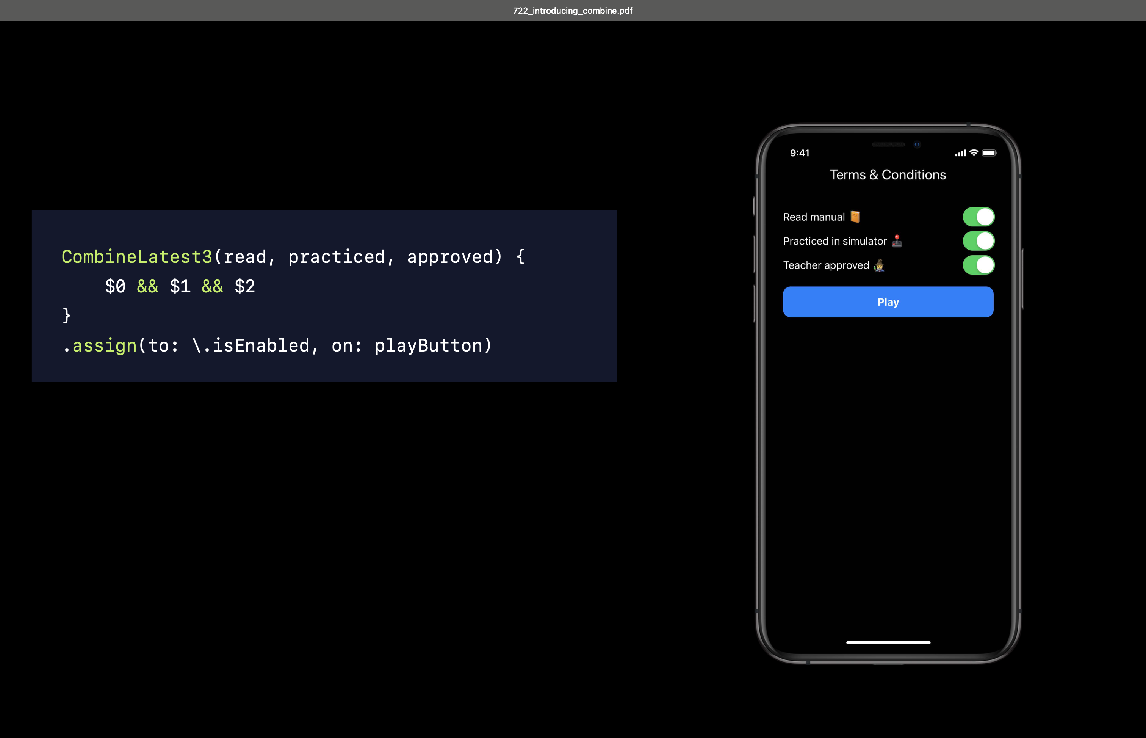
Task: Click the cellular signal bars icon
Action: [960, 153]
